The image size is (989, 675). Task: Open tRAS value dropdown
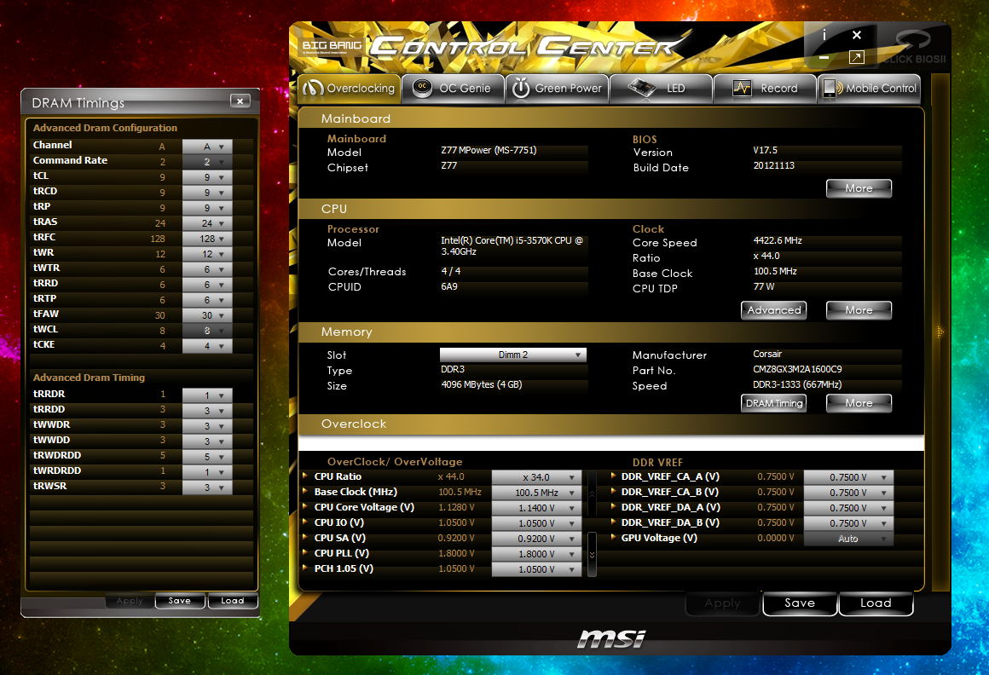pyautogui.click(x=207, y=223)
